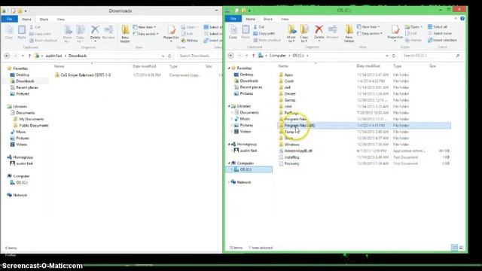
Task: Sort by Date modified in OS (C:) window
Action: [368, 66]
